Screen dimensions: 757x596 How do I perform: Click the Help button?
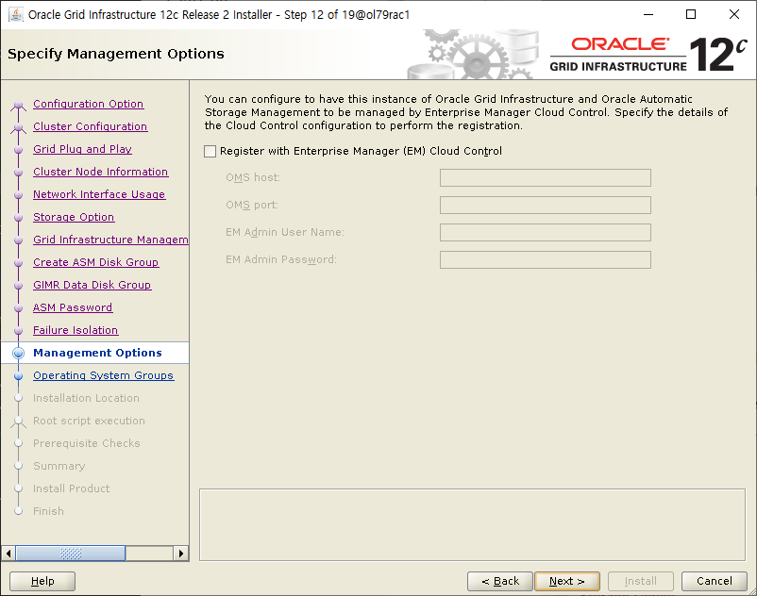42,581
